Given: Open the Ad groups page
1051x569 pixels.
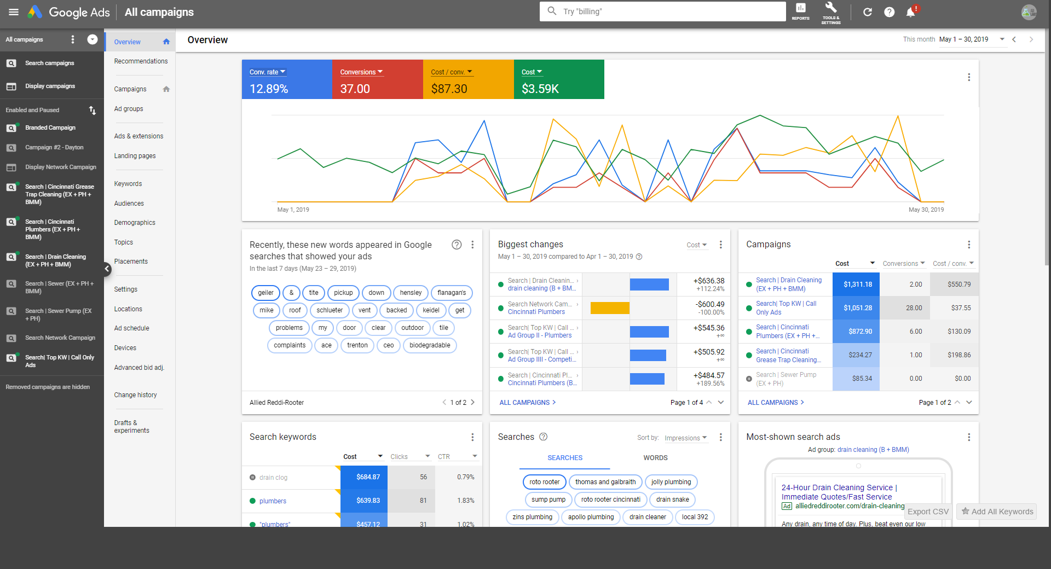Looking at the screenshot, I should [129, 109].
